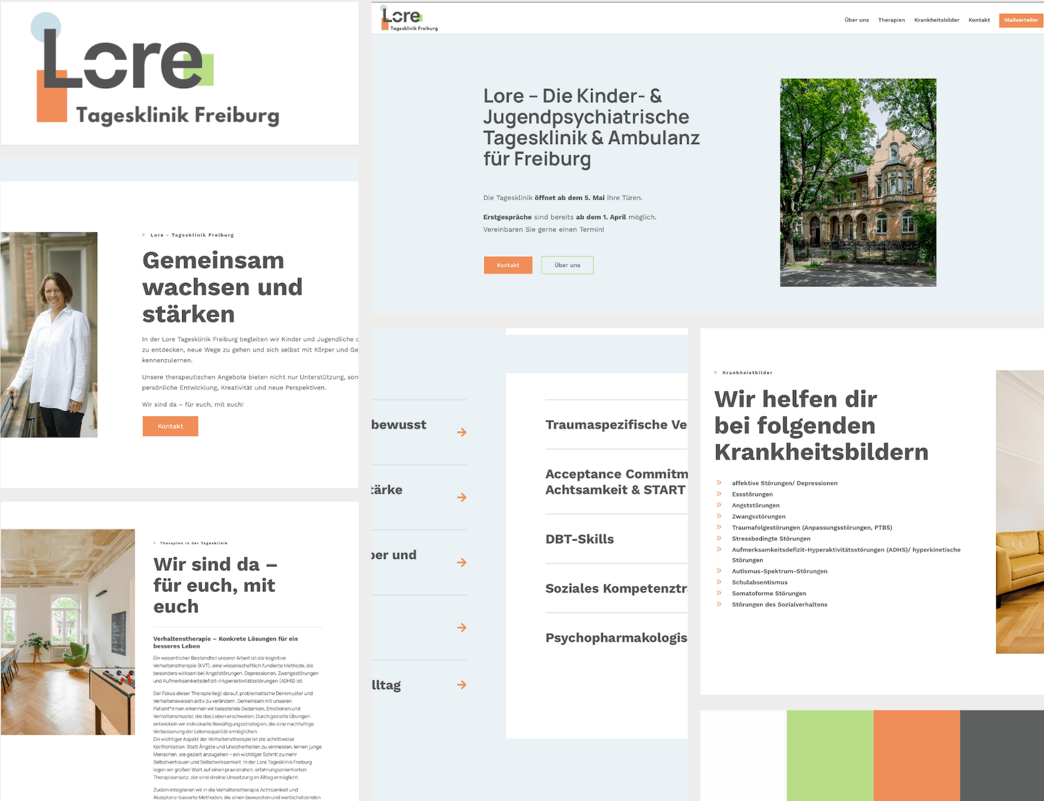Click the clinic building photo
This screenshot has height=801, width=1044.
[x=858, y=183]
